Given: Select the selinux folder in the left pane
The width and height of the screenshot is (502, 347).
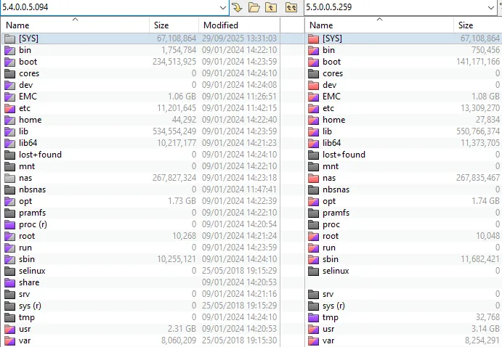Looking at the screenshot, I should point(32,271).
